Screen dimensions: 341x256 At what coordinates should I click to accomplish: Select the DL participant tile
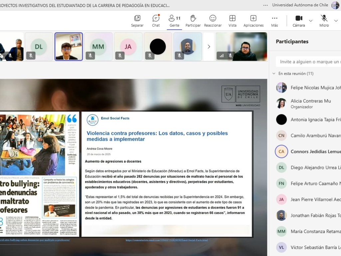[x=39, y=47]
